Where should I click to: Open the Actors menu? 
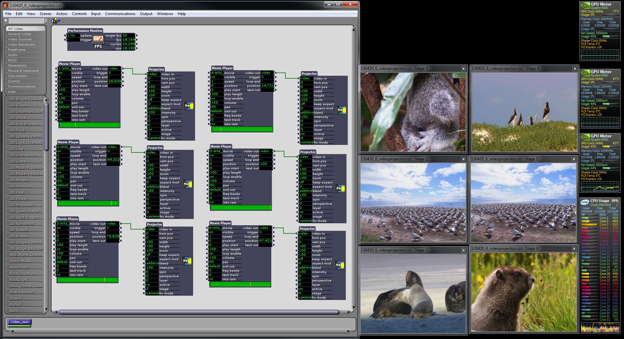coord(62,14)
